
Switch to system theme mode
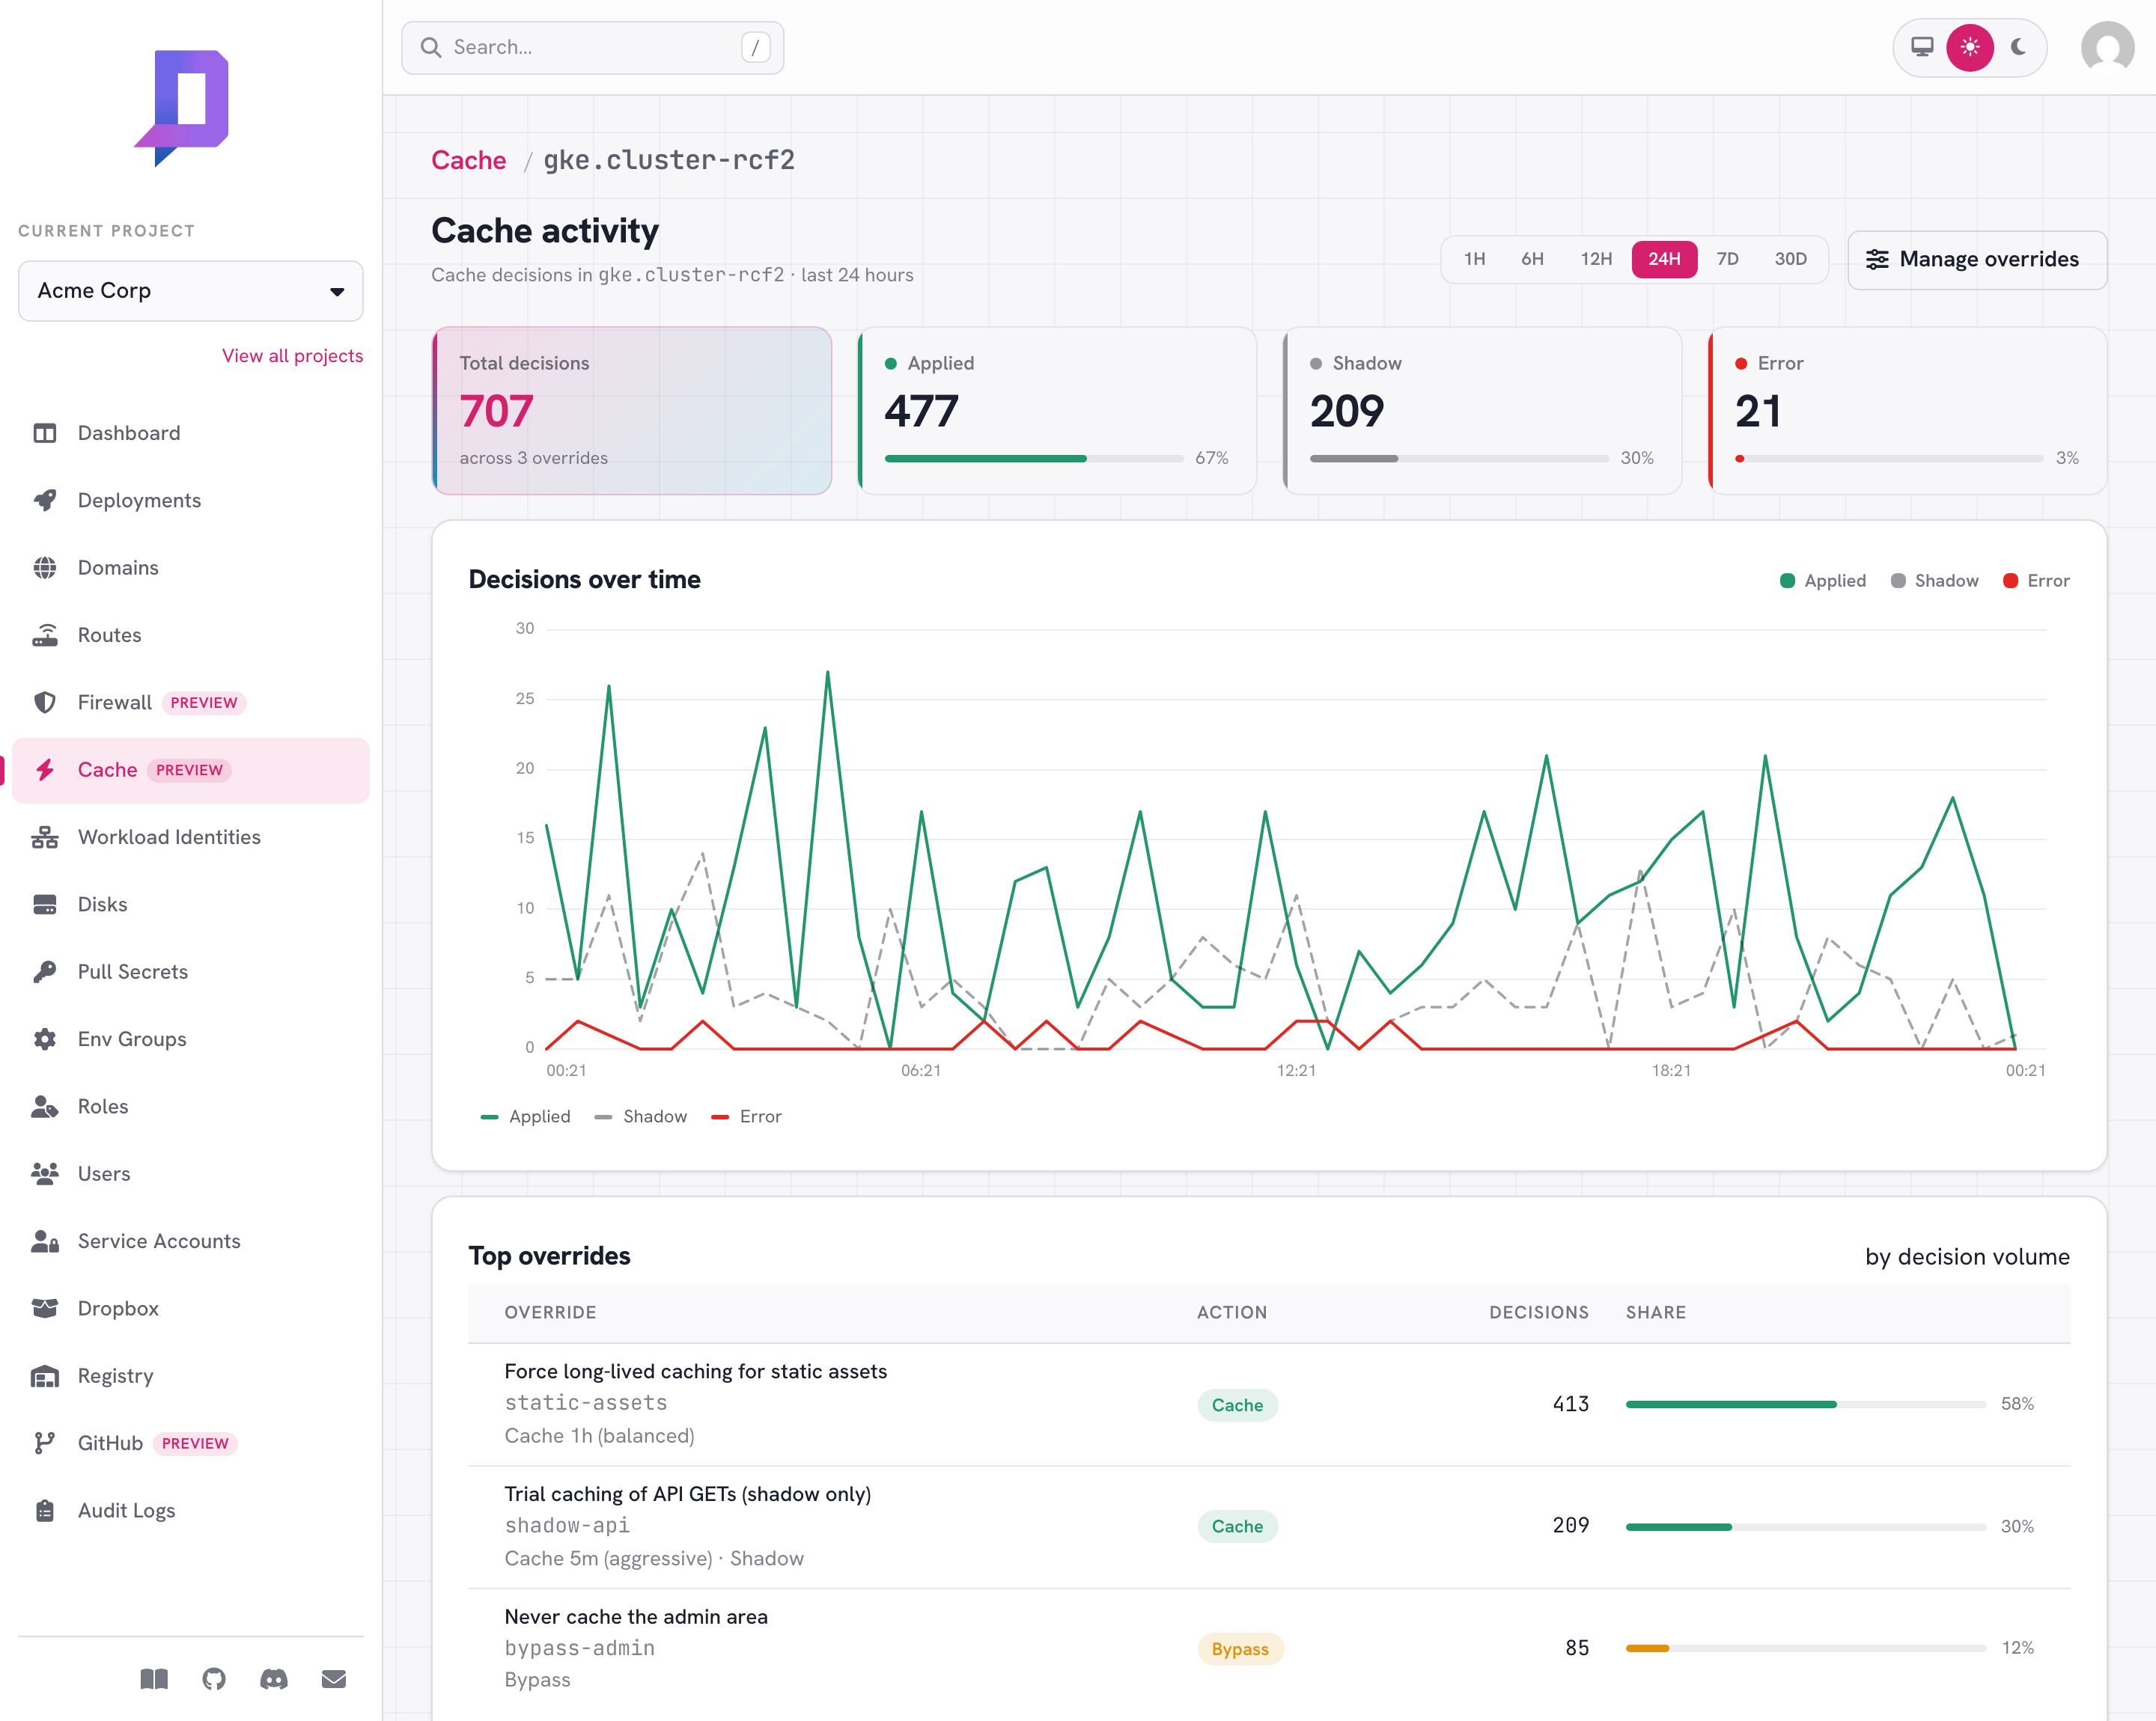tap(1922, 47)
